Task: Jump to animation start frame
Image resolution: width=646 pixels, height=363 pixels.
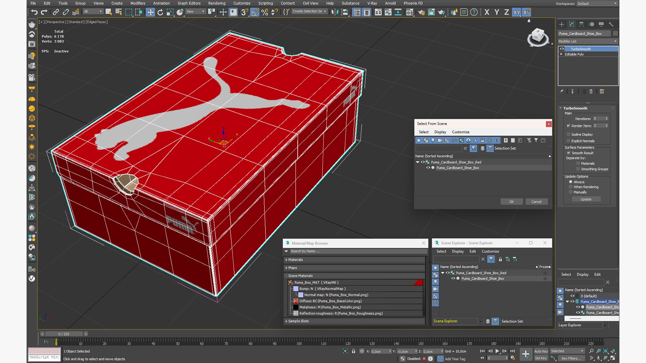Action: click(x=482, y=351)
